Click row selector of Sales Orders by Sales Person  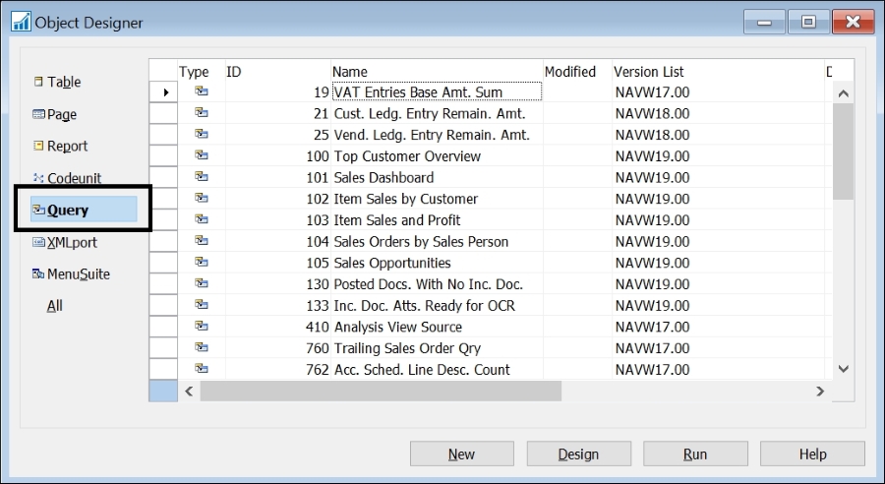pos(163,241)
